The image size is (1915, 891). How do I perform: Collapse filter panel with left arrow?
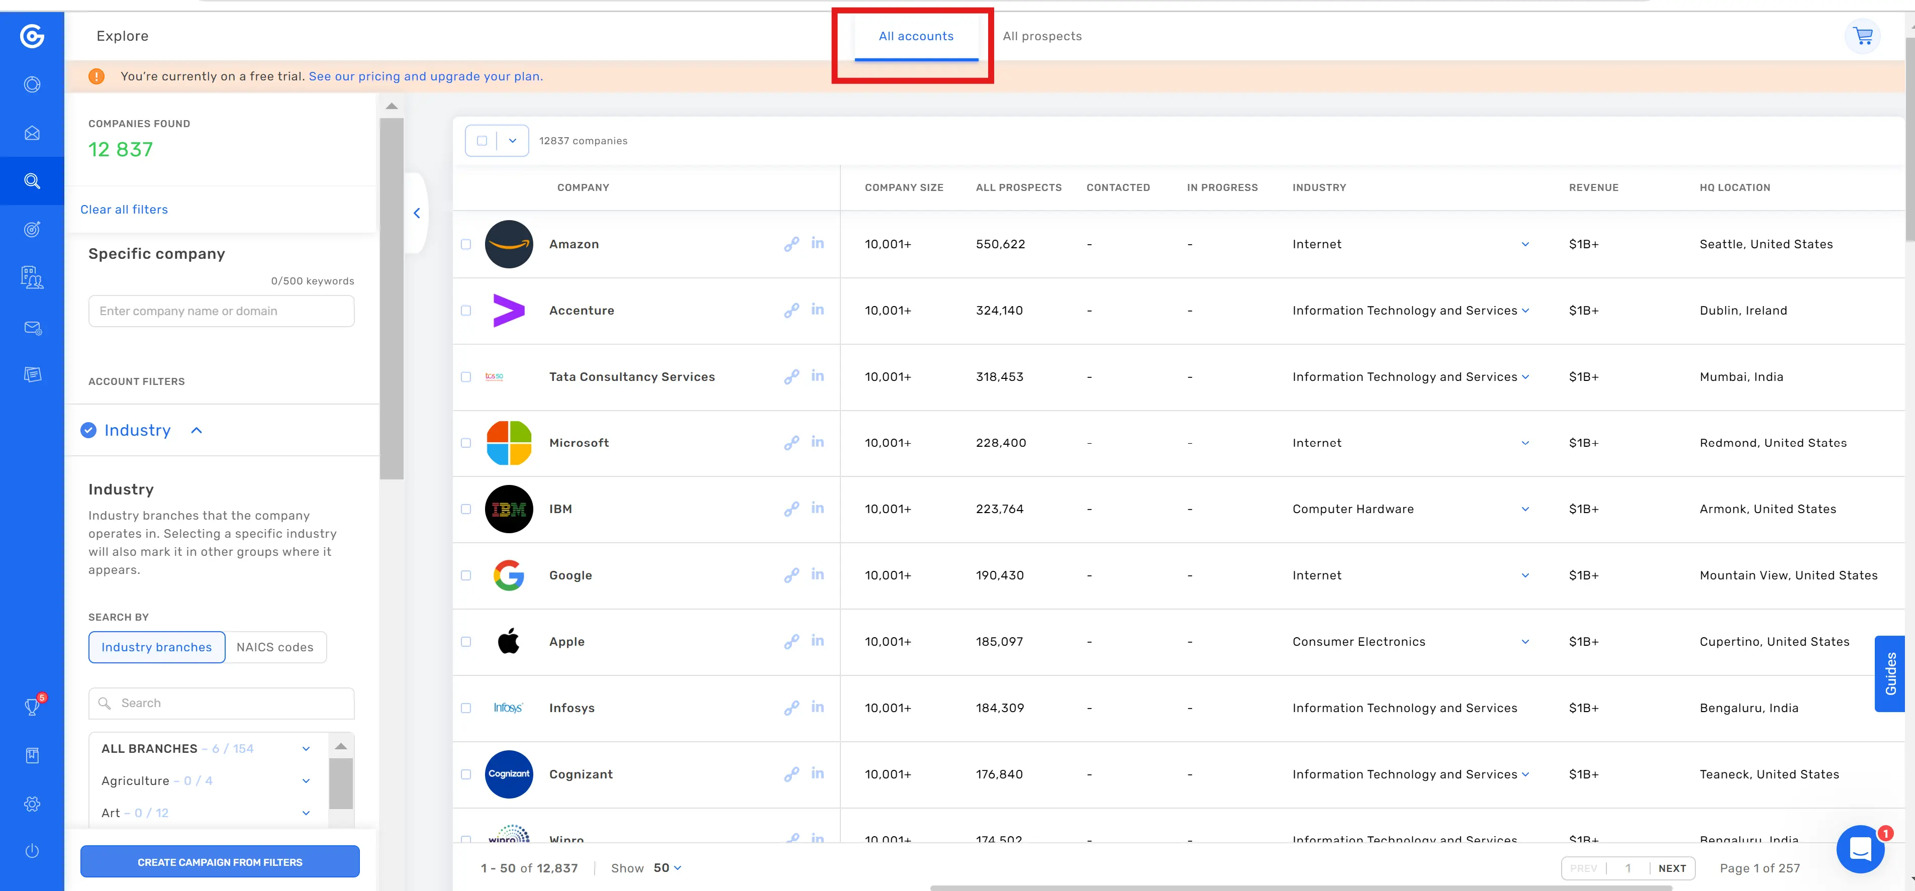tap(417, 213)
